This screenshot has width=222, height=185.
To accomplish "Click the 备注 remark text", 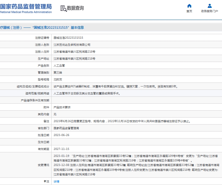I will click(x=122, y=121).
